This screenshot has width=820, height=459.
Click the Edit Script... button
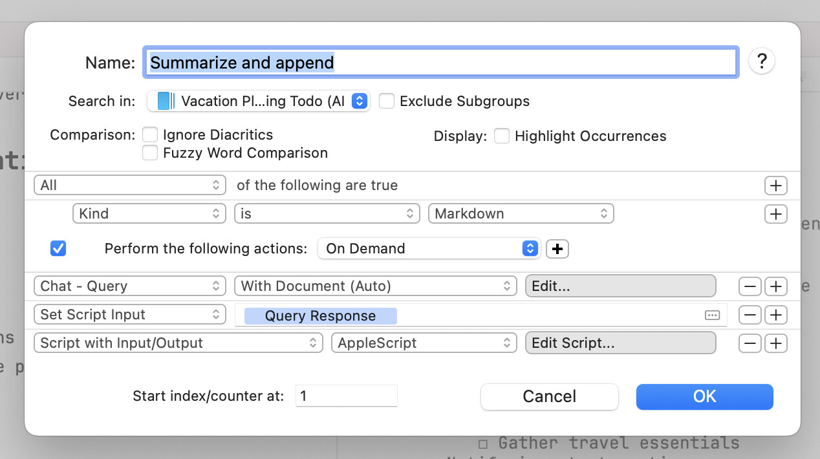[x=620, y=343]
